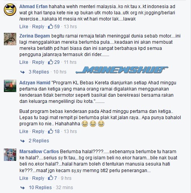The width and height of the screenshot is (191, 193).
Task: Open Ahmad Erfan's sunglasses emoji avatar
Action: (10, 10)
